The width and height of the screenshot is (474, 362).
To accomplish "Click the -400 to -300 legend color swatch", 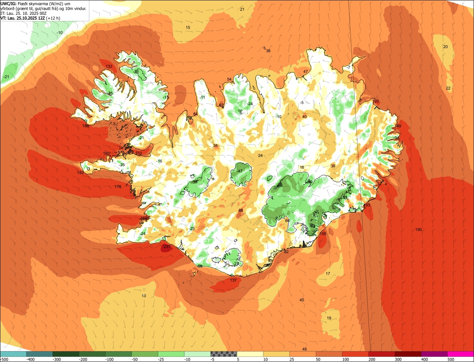I will (x=40, y=354).
